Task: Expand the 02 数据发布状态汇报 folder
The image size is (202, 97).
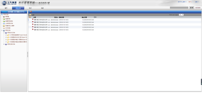Action: point(6,37)
